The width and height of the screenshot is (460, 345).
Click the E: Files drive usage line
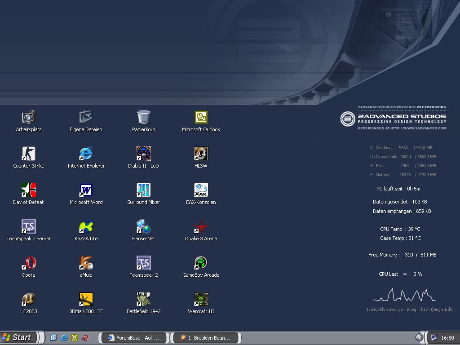[x=403, y=165]
